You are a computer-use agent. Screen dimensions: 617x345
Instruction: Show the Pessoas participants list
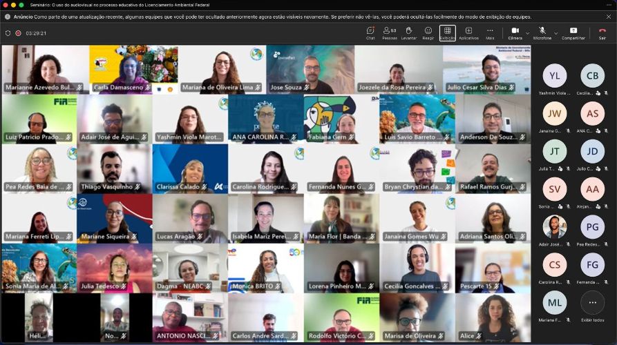389,32
